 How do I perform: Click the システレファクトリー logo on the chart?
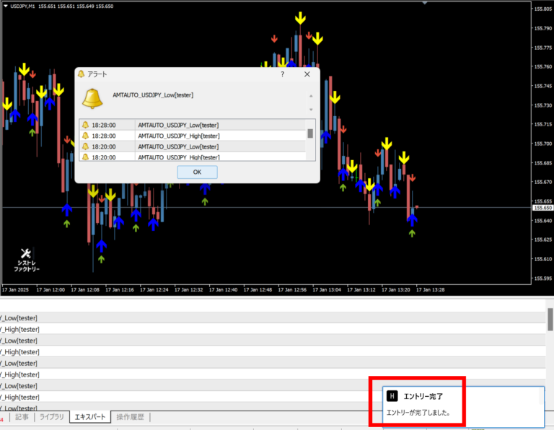pyautogui.click(x=27, y=260)
